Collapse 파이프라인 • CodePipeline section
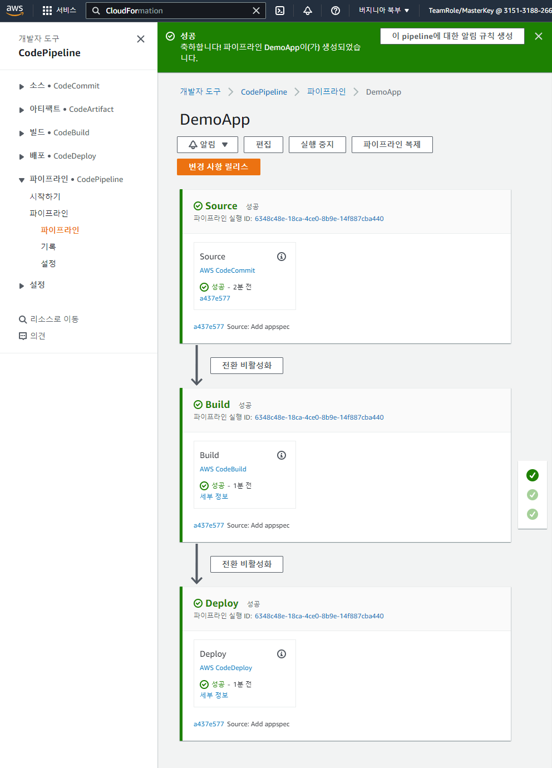This screenshot has width=552, height=768. (x=22, y=180)
